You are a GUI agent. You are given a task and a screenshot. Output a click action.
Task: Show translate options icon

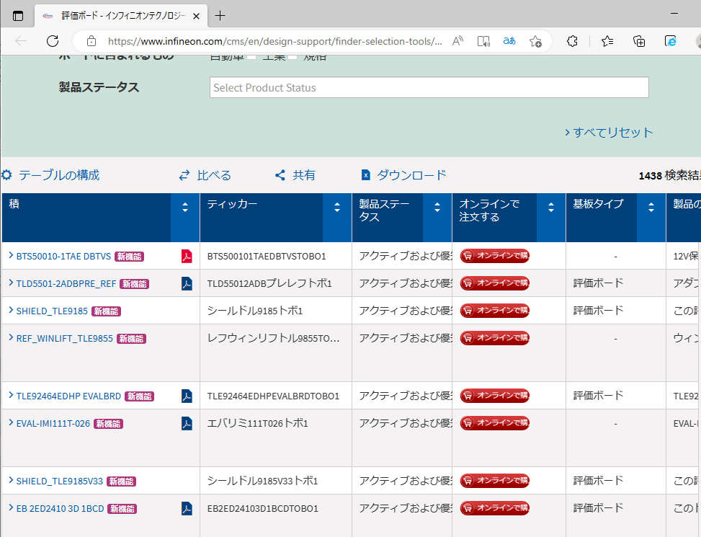[x=509, y=41]
